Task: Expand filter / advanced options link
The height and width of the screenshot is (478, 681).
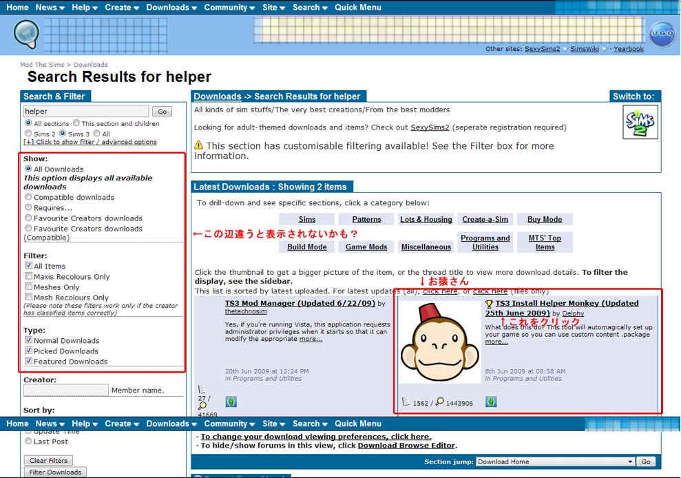Action: (x=90, y=142)
